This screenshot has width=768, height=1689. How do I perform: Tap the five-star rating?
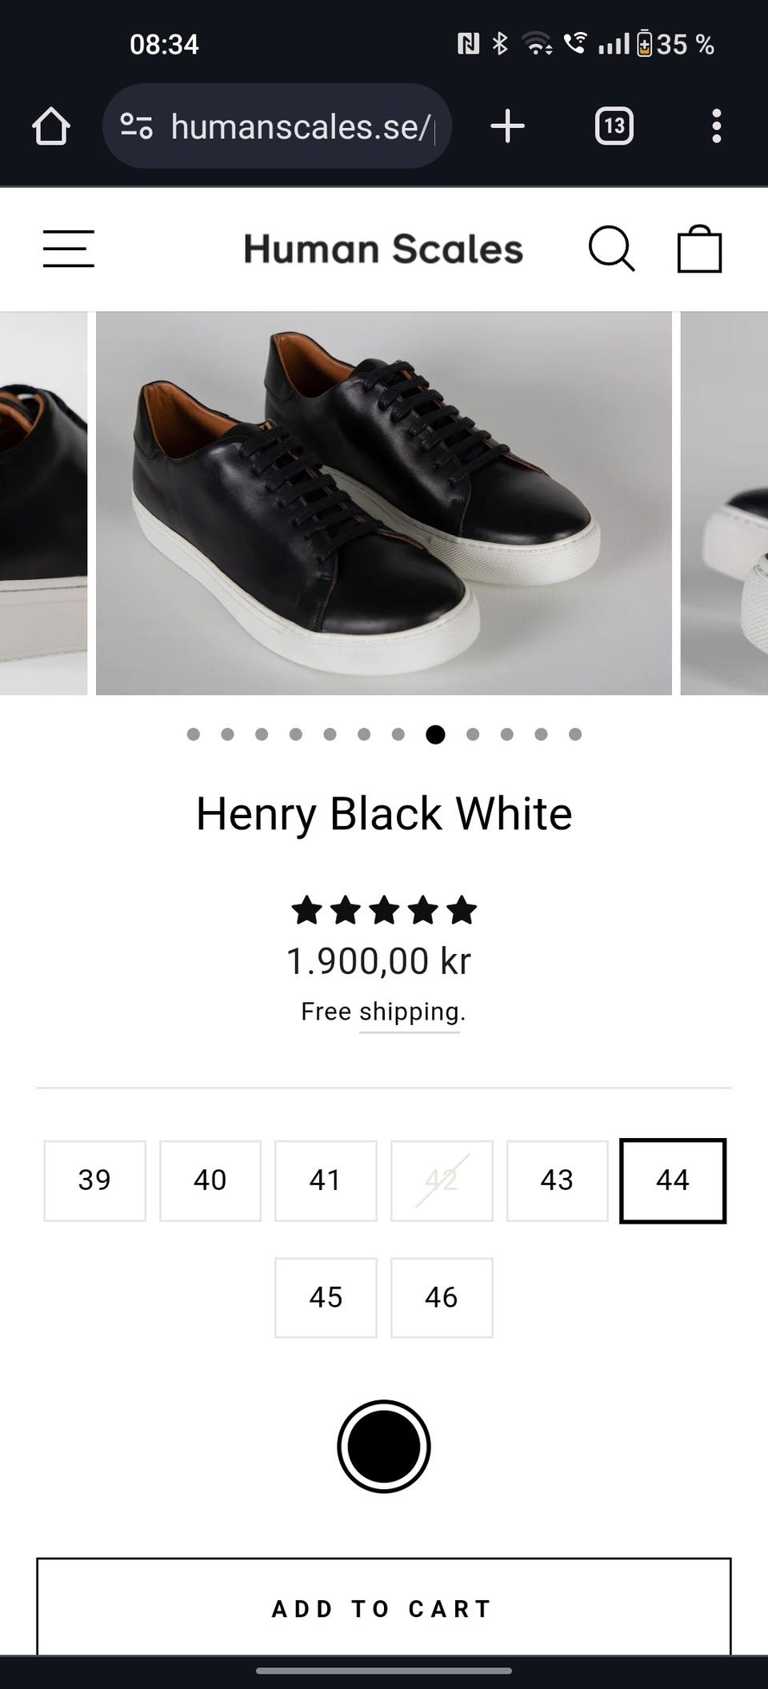(384, 911)
